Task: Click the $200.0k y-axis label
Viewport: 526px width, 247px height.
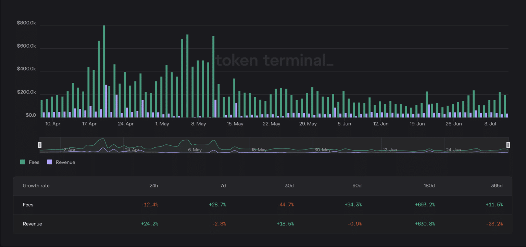Action: tap(26, 92)
